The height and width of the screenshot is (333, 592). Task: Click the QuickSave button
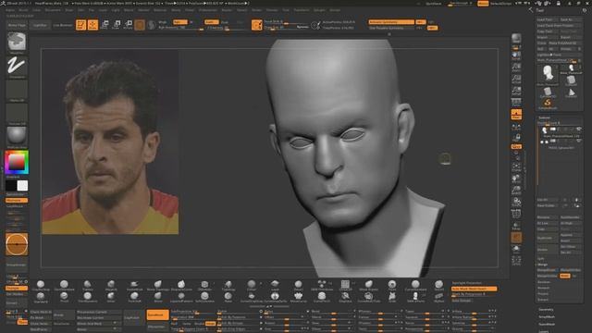point(434,4)
